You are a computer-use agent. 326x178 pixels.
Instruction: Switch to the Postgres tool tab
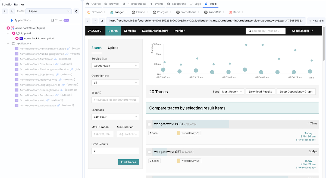(161, 12)
